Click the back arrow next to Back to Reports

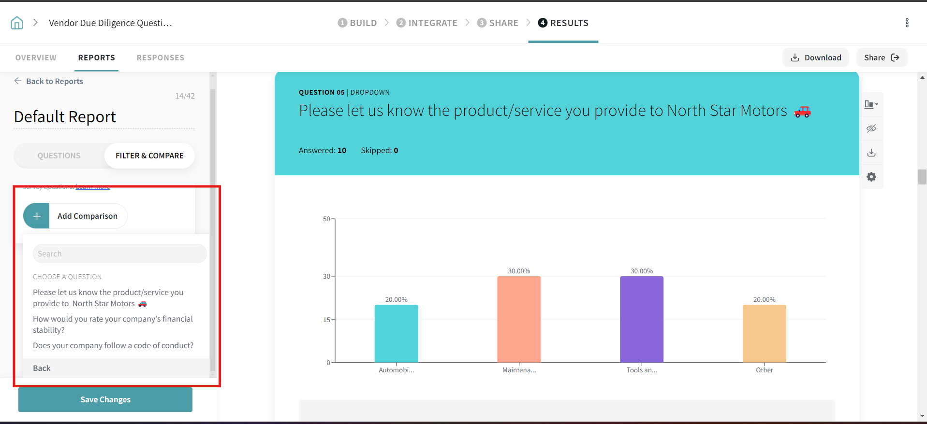[x=18, y=81]
